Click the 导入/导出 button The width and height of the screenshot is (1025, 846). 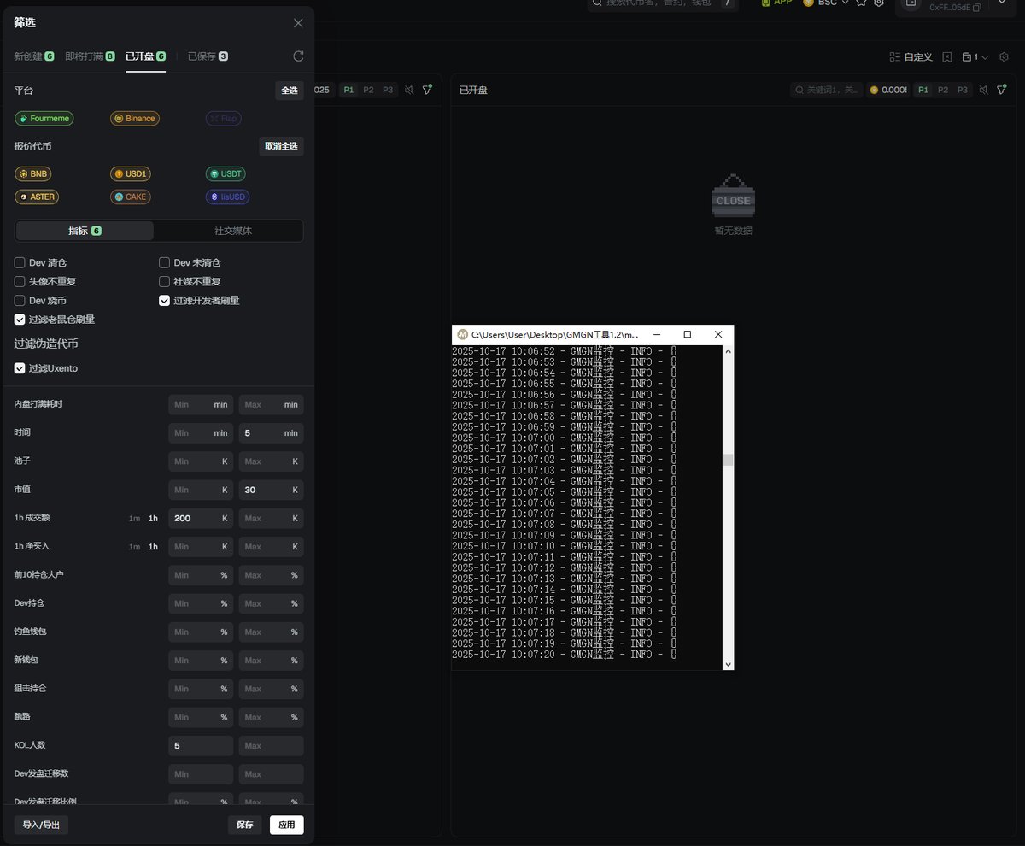(42, 825)
